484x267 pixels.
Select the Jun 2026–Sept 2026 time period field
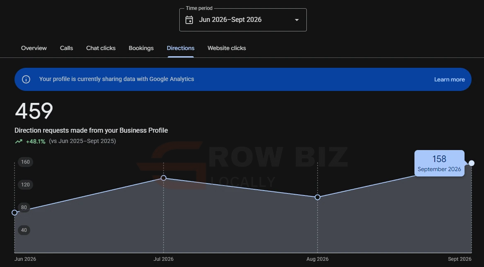[243, 20]
